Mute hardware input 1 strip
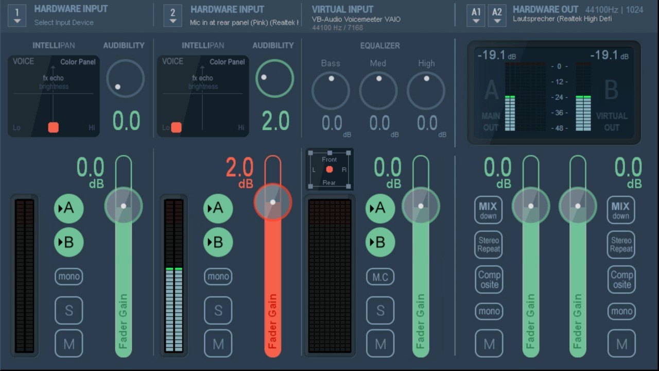Screen dimensions: 659x371 pos(69,344)
